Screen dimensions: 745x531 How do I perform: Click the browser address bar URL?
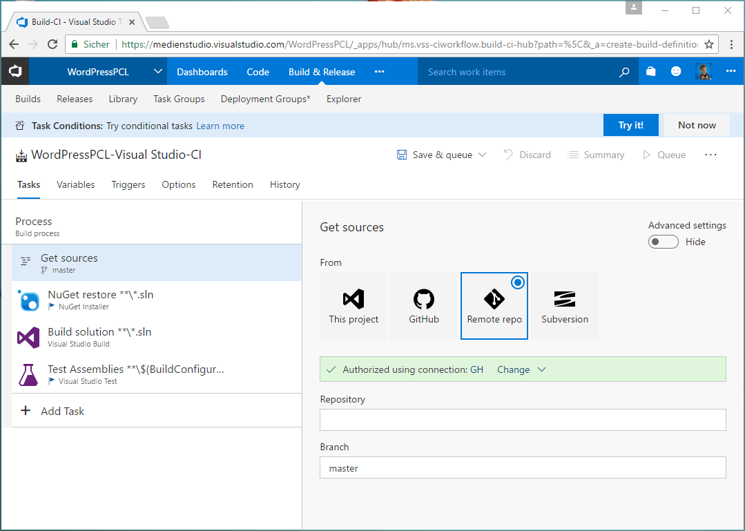pyautogui.click(x=409, y=44)
